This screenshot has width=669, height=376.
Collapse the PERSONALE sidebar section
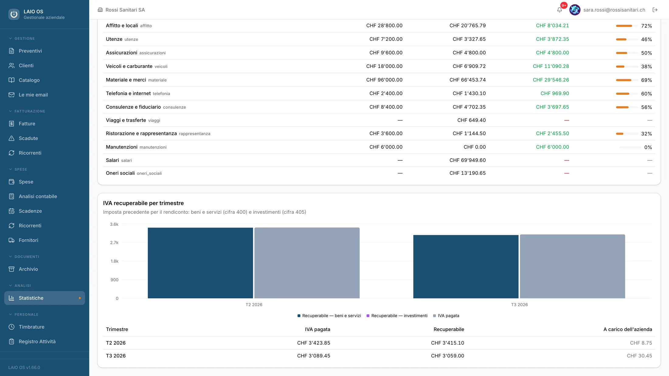coord(23,314)
